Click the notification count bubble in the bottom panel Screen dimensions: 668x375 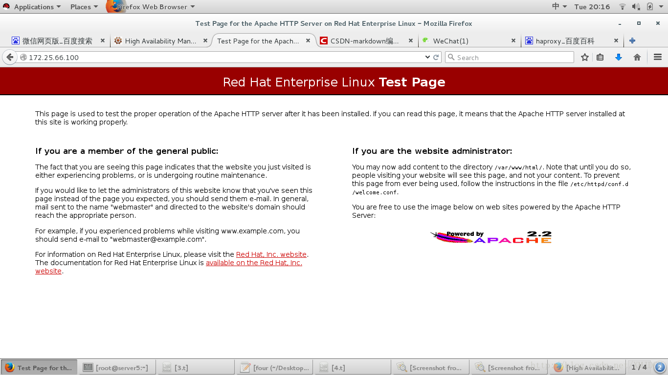click(x=660, y=367)
